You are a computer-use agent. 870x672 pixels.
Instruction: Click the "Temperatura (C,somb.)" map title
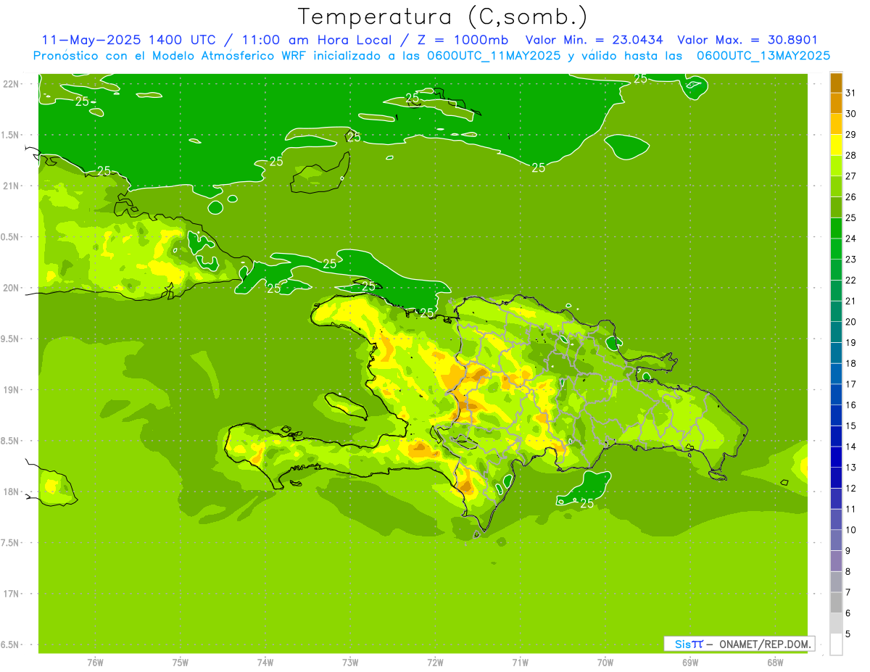(x=443, y=17)
